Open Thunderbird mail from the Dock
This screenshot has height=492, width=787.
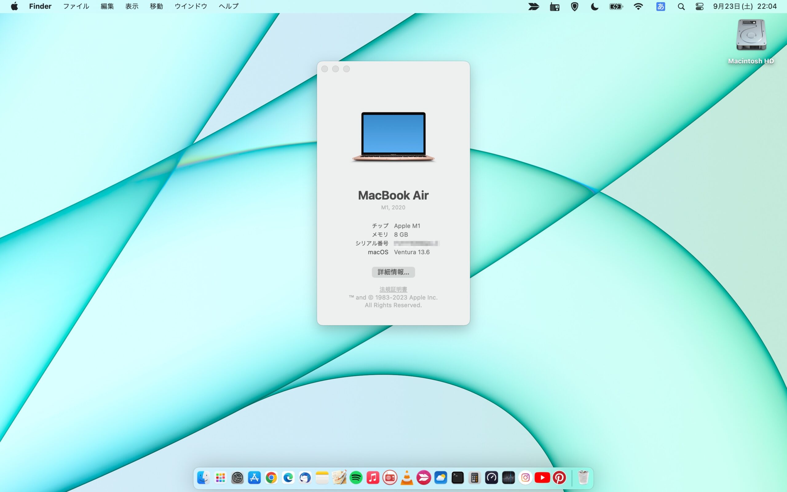click(x=305, y=478)
